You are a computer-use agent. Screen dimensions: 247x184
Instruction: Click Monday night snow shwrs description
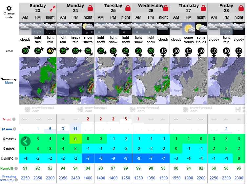[88, 40]
